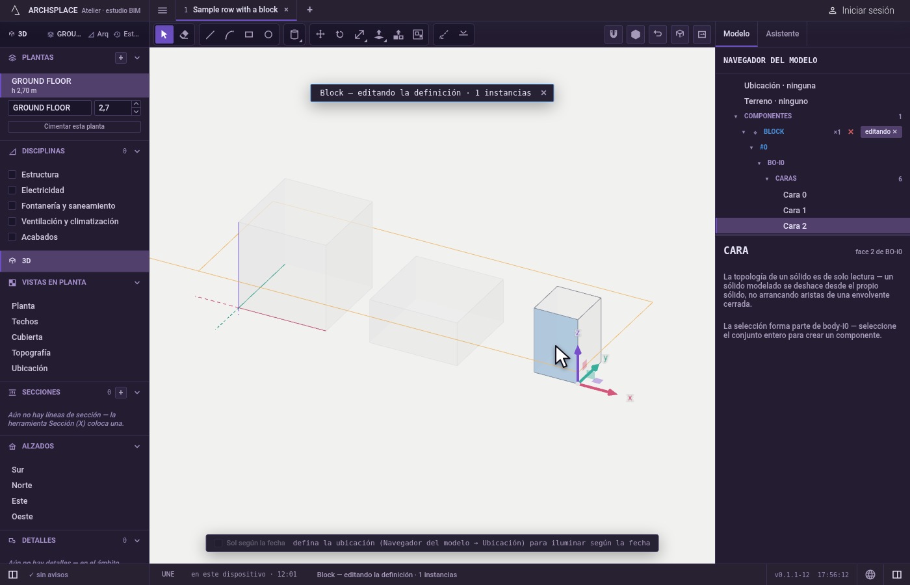Edit the GROUND FLOOR name field

[49, 108]
